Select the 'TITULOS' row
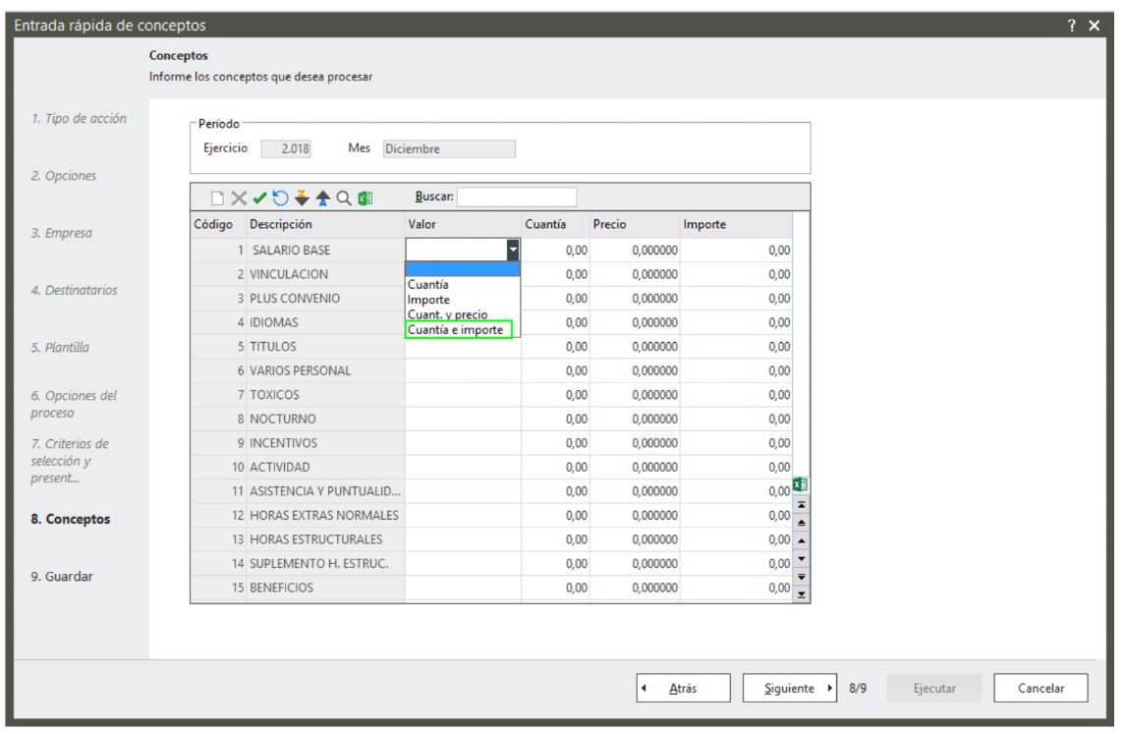 tap(491, 347)
